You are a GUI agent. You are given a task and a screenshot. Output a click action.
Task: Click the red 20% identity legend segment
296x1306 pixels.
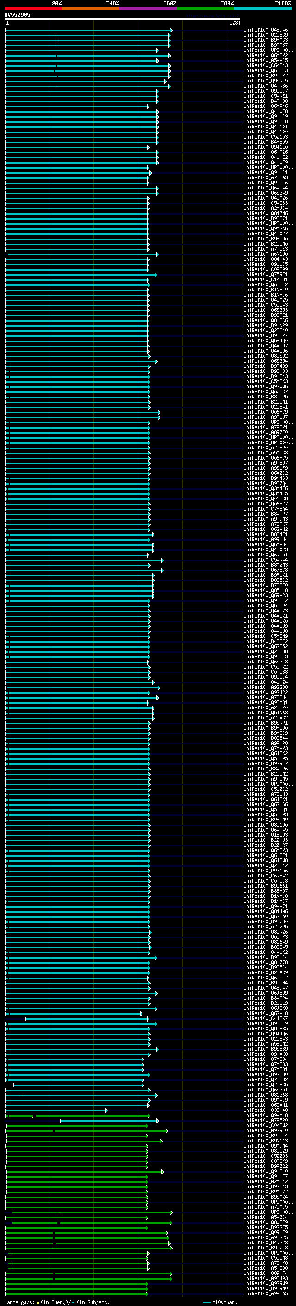click(33, 9)
